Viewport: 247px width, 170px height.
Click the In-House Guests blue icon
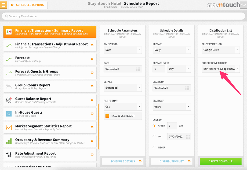tap(9, 114)
